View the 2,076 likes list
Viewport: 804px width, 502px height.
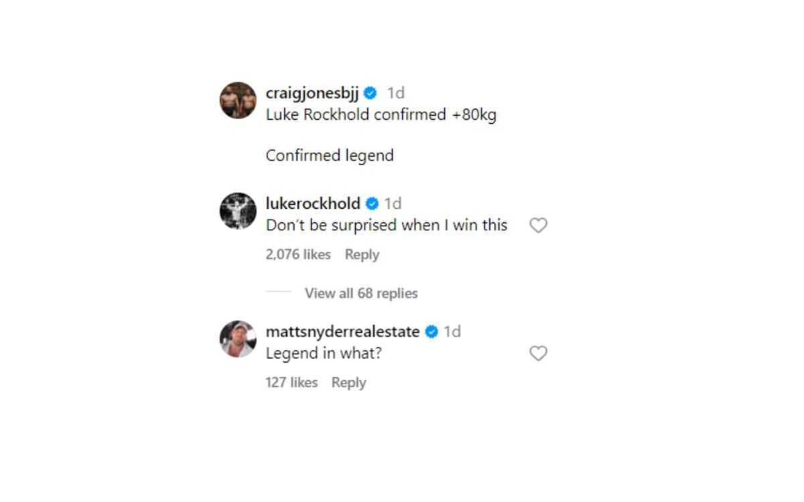coord(298,254)
